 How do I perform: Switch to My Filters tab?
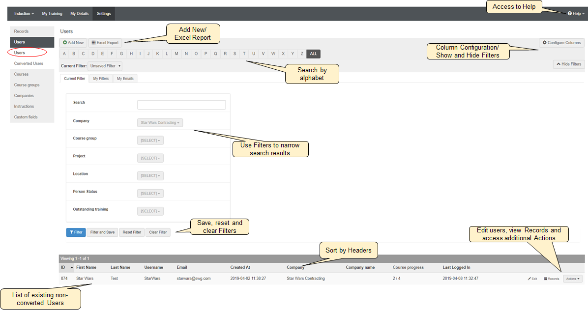click(101, 79)
